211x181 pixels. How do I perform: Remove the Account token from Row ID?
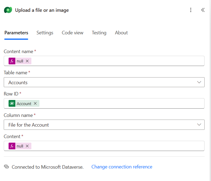pyautogui.click(x=35, y=104)
